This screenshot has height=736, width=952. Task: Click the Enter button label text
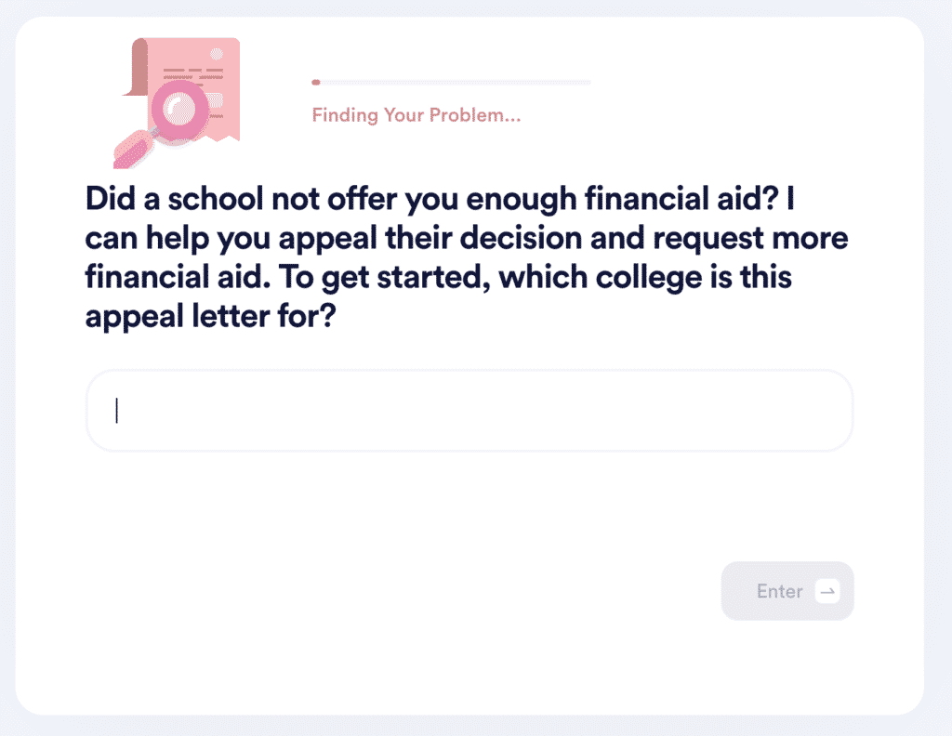[x=781, y=591]
